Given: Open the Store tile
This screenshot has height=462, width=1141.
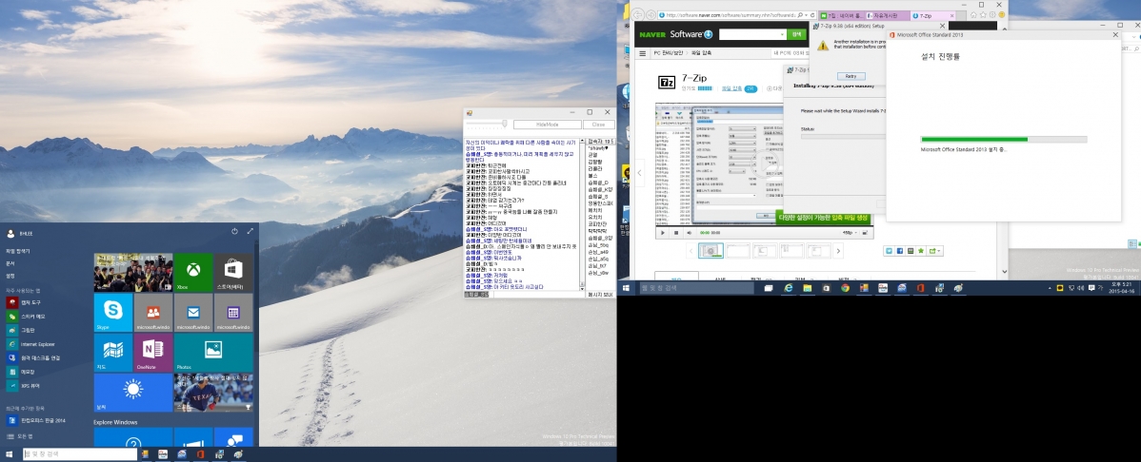Looking at the screenshot, I should pyautogui.click(x=233, y=272).
